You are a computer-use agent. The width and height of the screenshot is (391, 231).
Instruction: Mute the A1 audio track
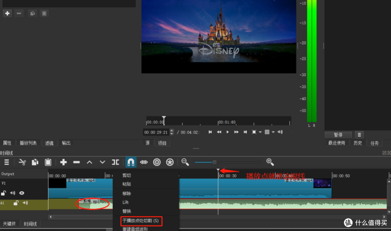point(25,203)
